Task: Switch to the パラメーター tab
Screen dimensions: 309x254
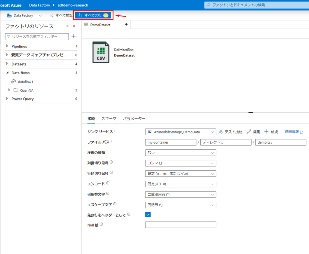Action: tap(134, 119)
